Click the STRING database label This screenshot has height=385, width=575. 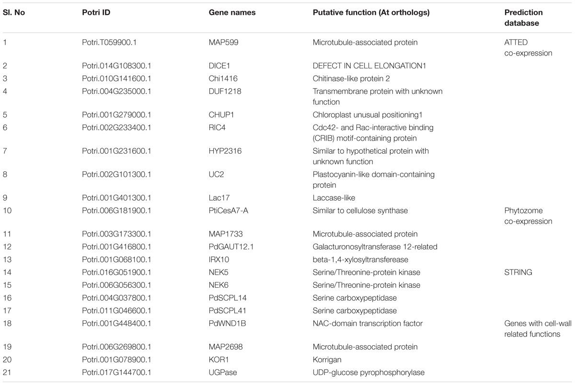(x=518, y=272)
